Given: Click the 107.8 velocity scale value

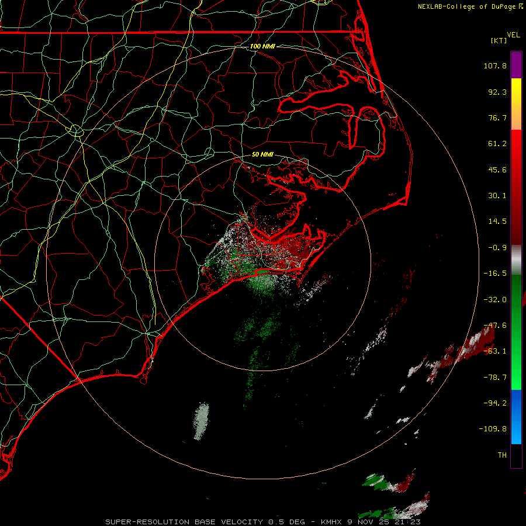Looking at the screenshot, I should 495,65.
